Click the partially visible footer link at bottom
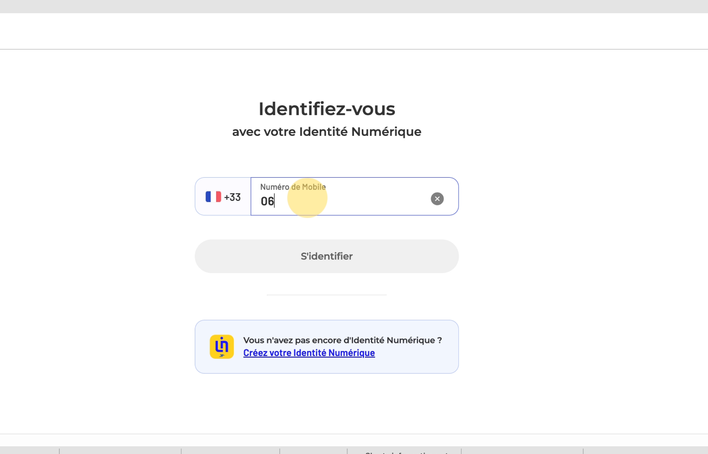 pyautogui.click(x=405, y=452)
